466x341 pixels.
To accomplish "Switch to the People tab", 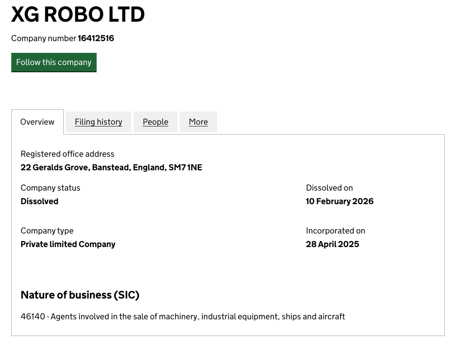I will pyautogui.click(x=155, y=122).
